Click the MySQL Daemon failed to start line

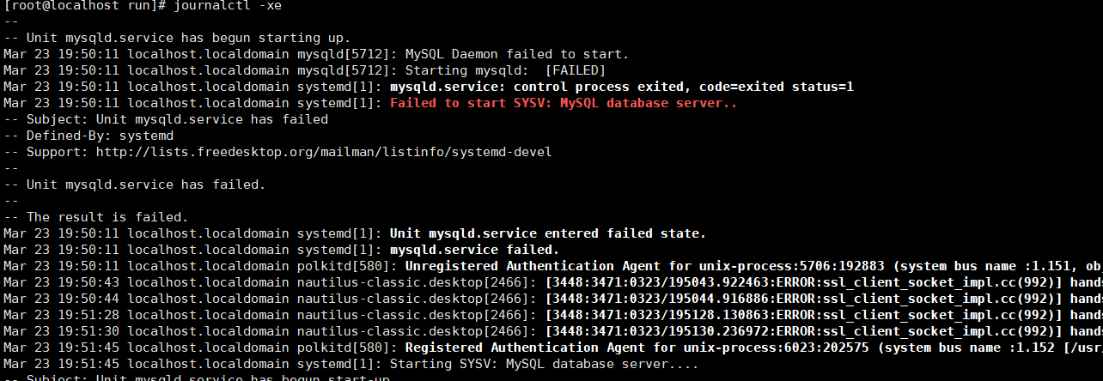coord(316,54)
